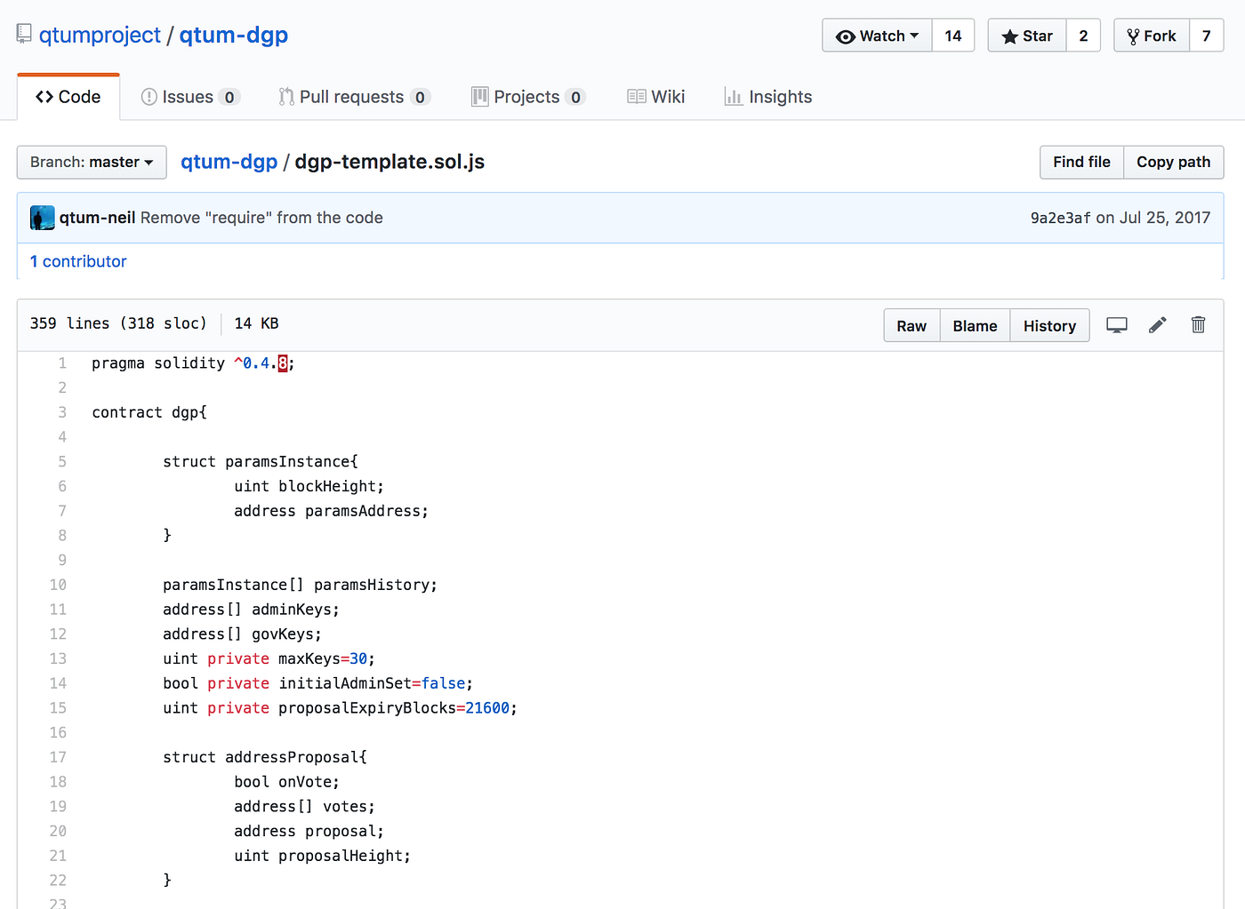Select line number 17
Viewport: 1245px width, 909px height.
tap(58, 757)
